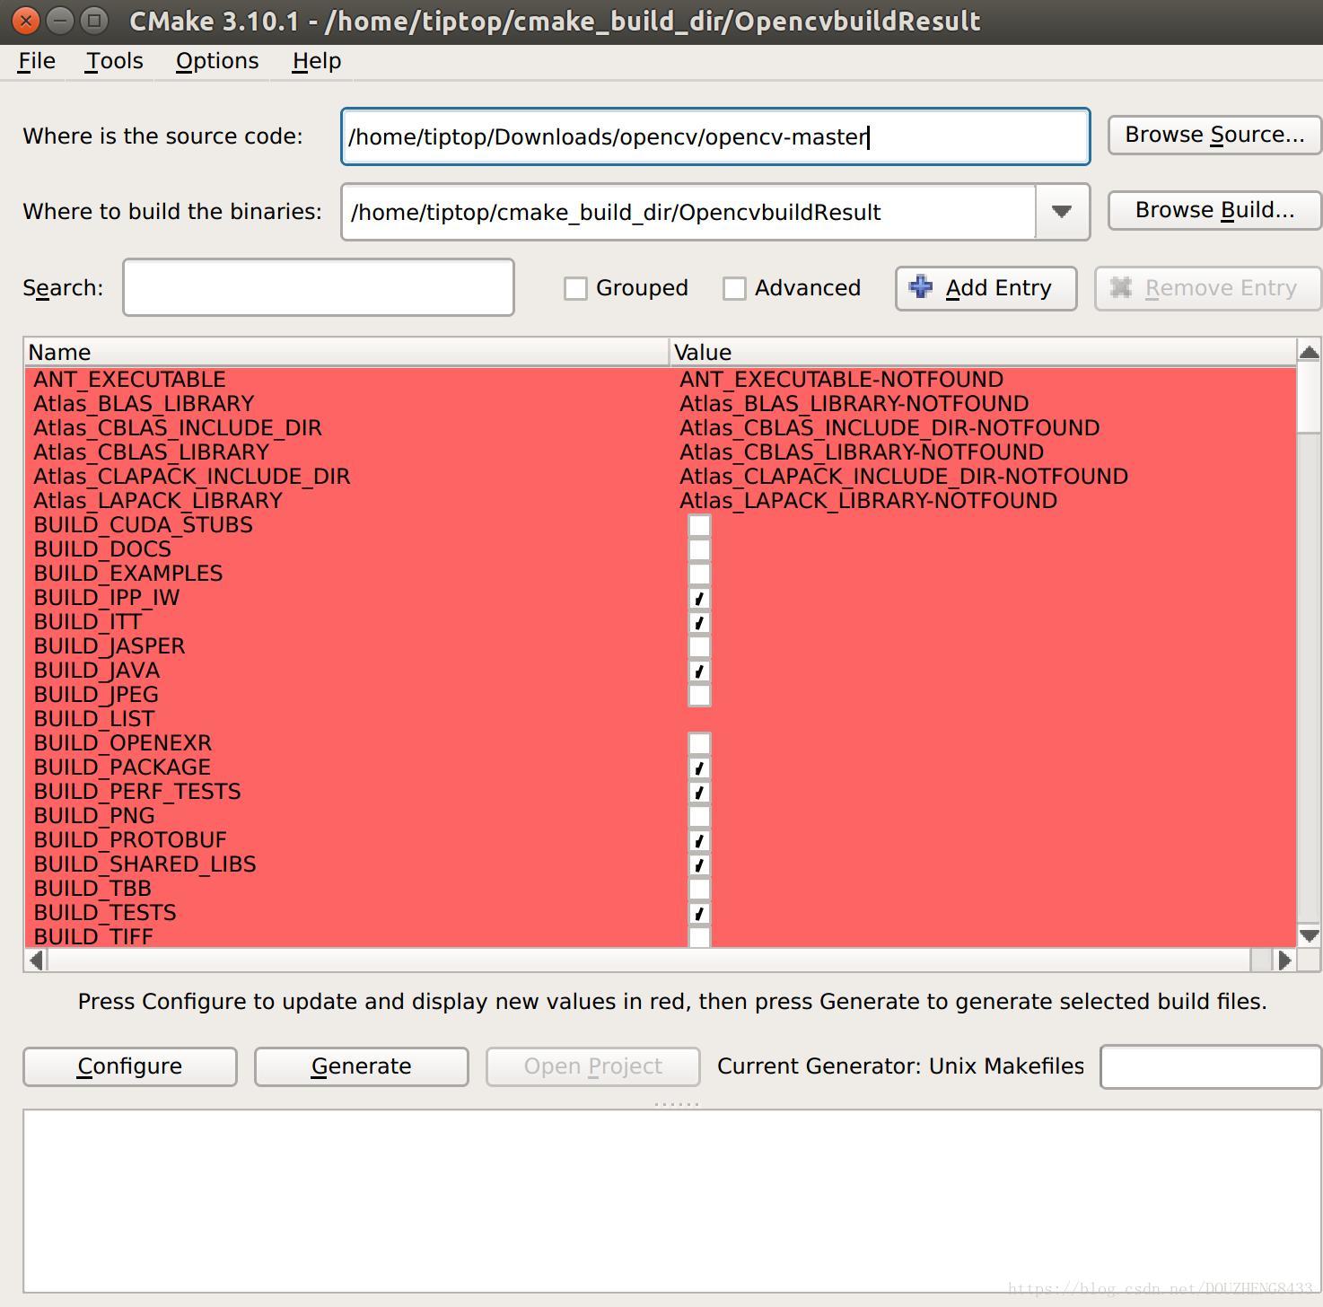
Task: Click the progress bar beside Current Generator
Action: pyautogui.click(x=1211, y=1066)
